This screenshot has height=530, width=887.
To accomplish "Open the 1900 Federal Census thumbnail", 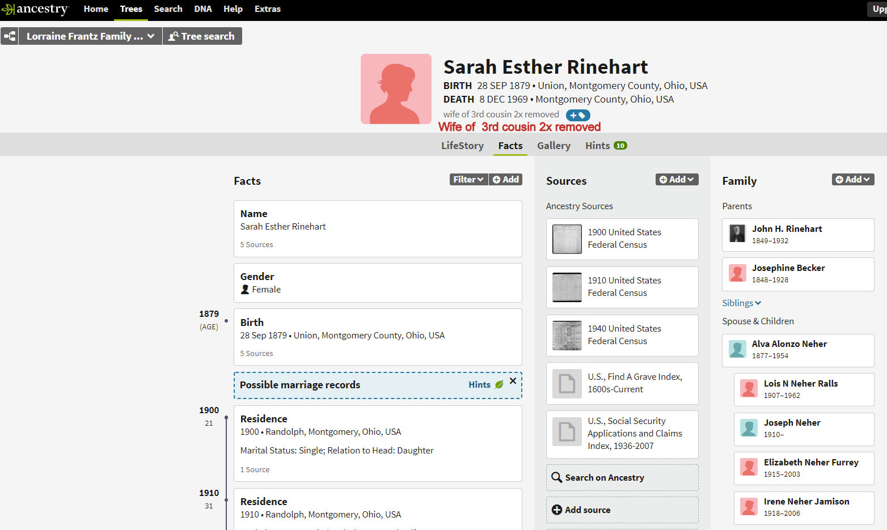I will point(567,239).
